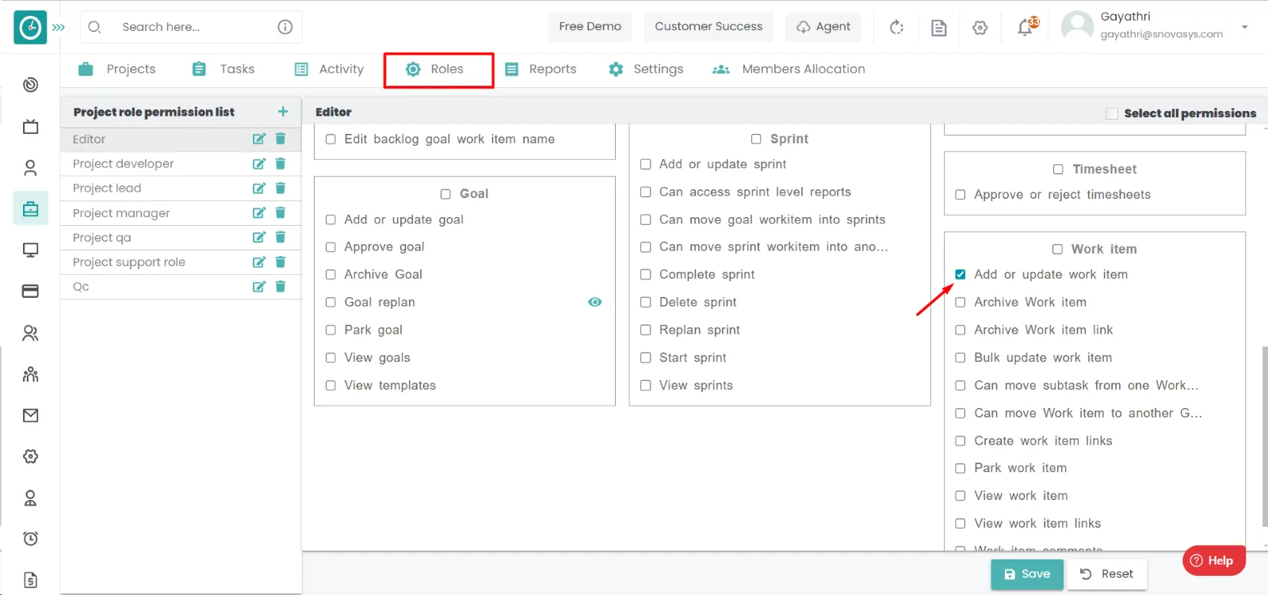Open monitor icon in left sidebar
Image resolution: width=1268 pixels, height=595 pixels.
click(31, 250)
